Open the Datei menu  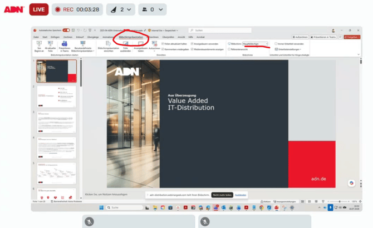pos(36,37)
